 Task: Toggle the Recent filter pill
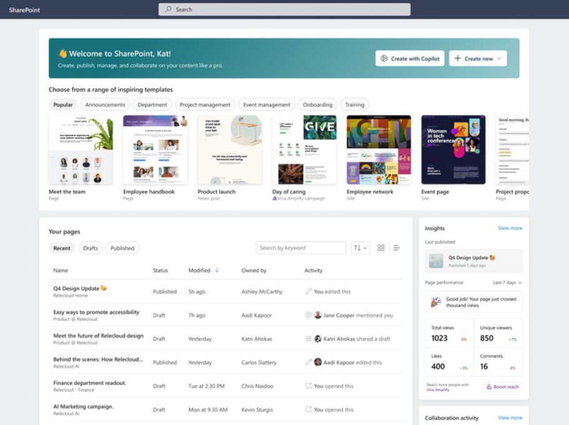pyautogui.click(x=62, y=248)
